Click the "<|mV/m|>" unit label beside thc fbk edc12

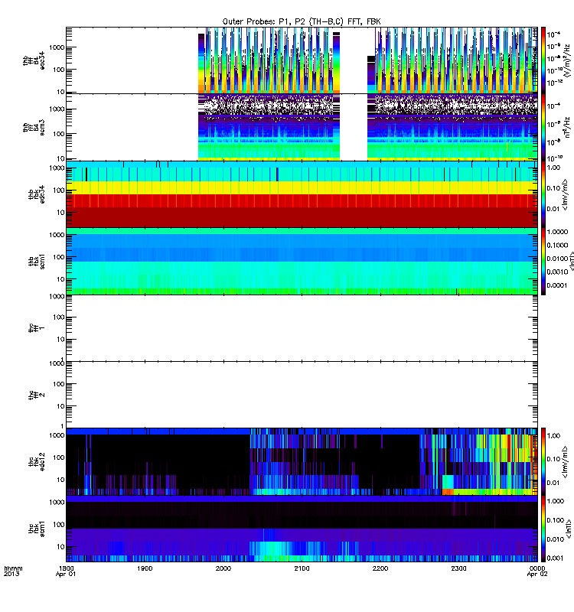(x=564, y=462)
